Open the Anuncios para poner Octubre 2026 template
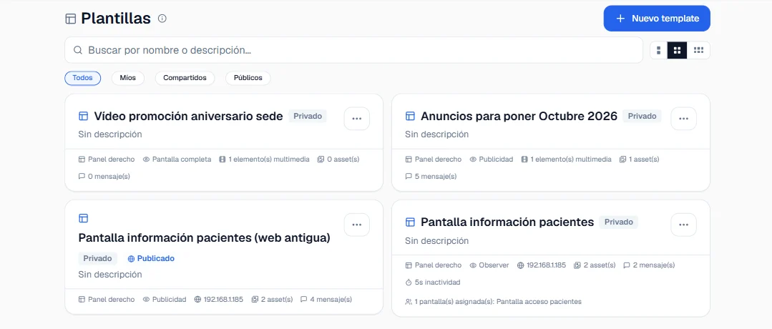Image resolution: width=772 pixels, height=329 pixels. pos(519,117)
